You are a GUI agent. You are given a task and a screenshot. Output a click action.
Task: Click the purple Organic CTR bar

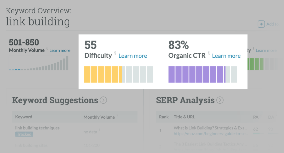197,74
